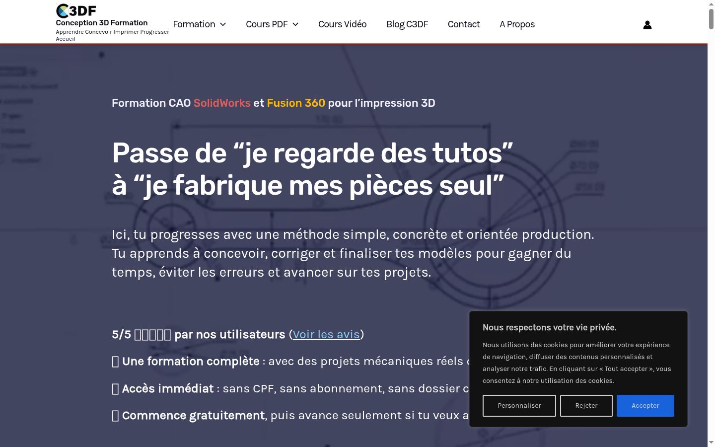Screen dimensions: 715x447
Task: Open the A Propos page
Action: pos(517,24)
